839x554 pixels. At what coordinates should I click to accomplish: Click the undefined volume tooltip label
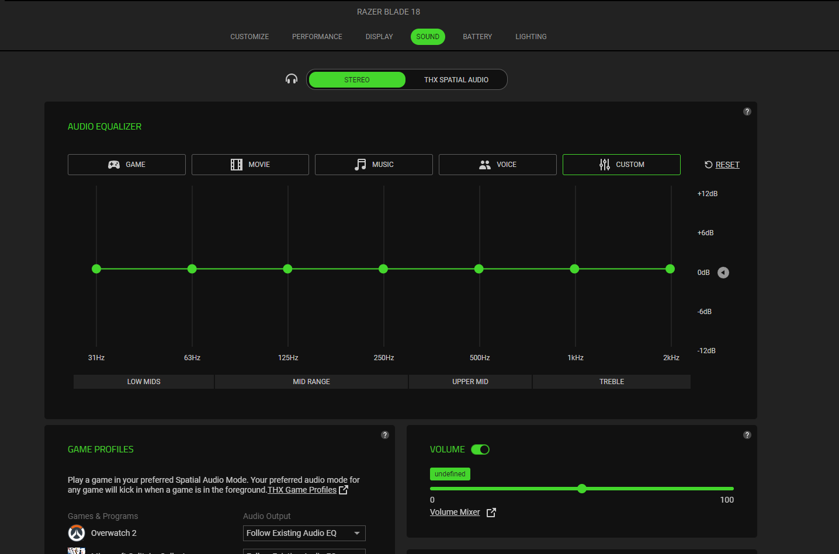[x=450, y=474]
